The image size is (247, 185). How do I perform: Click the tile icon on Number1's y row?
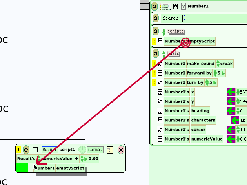[x=160, y=101]
